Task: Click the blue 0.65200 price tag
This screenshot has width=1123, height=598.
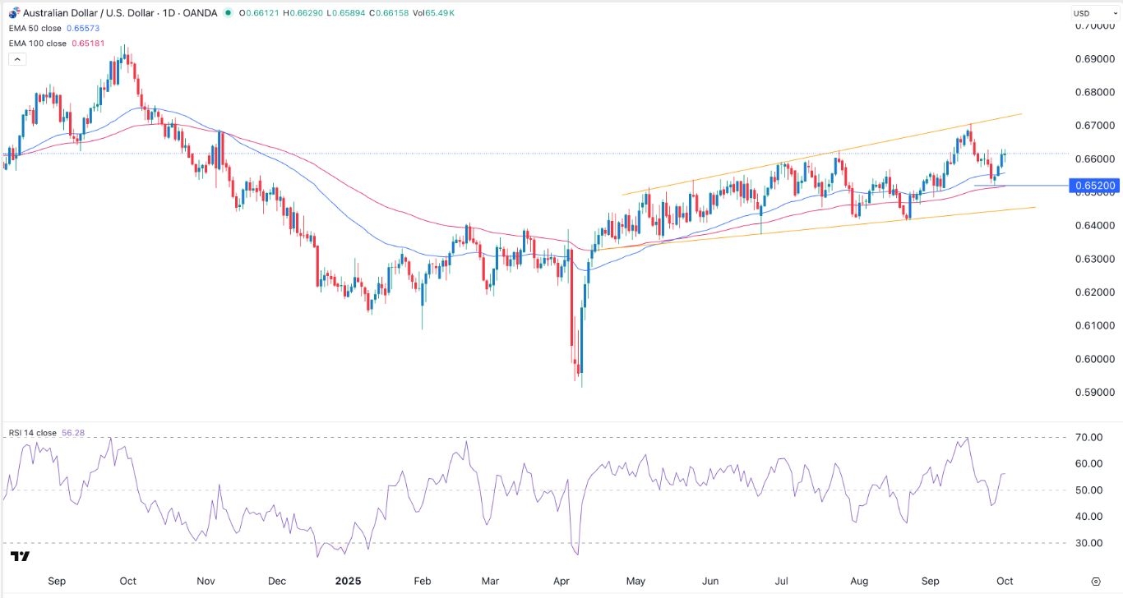Action: pos(1095,186)
